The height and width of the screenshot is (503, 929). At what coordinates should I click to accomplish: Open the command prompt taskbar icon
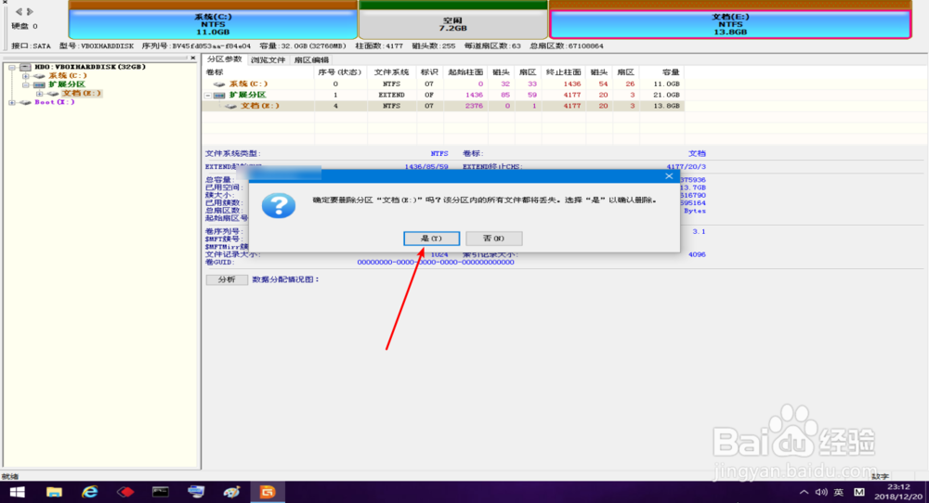tap(161, 492)
